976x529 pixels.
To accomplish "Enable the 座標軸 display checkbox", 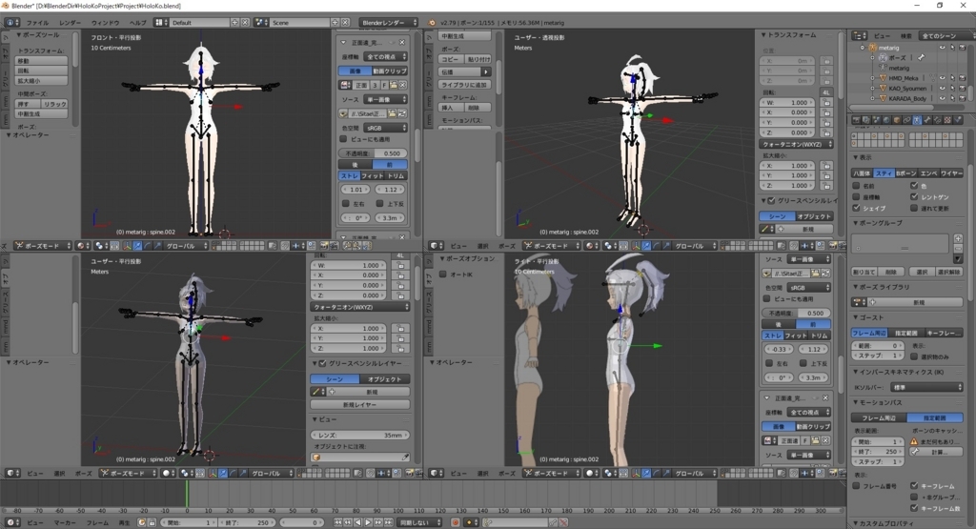I will 857,196.
